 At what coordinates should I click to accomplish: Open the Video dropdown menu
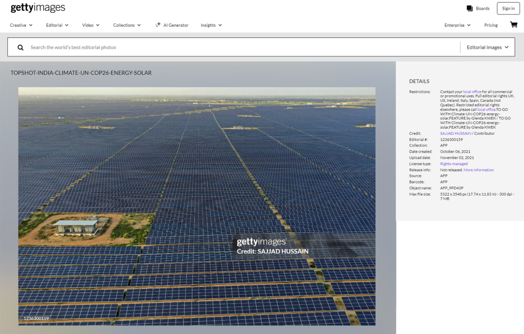click(x=91, y=25)
